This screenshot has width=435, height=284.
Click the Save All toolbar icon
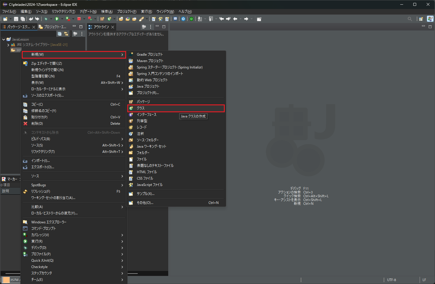(23, 19)
